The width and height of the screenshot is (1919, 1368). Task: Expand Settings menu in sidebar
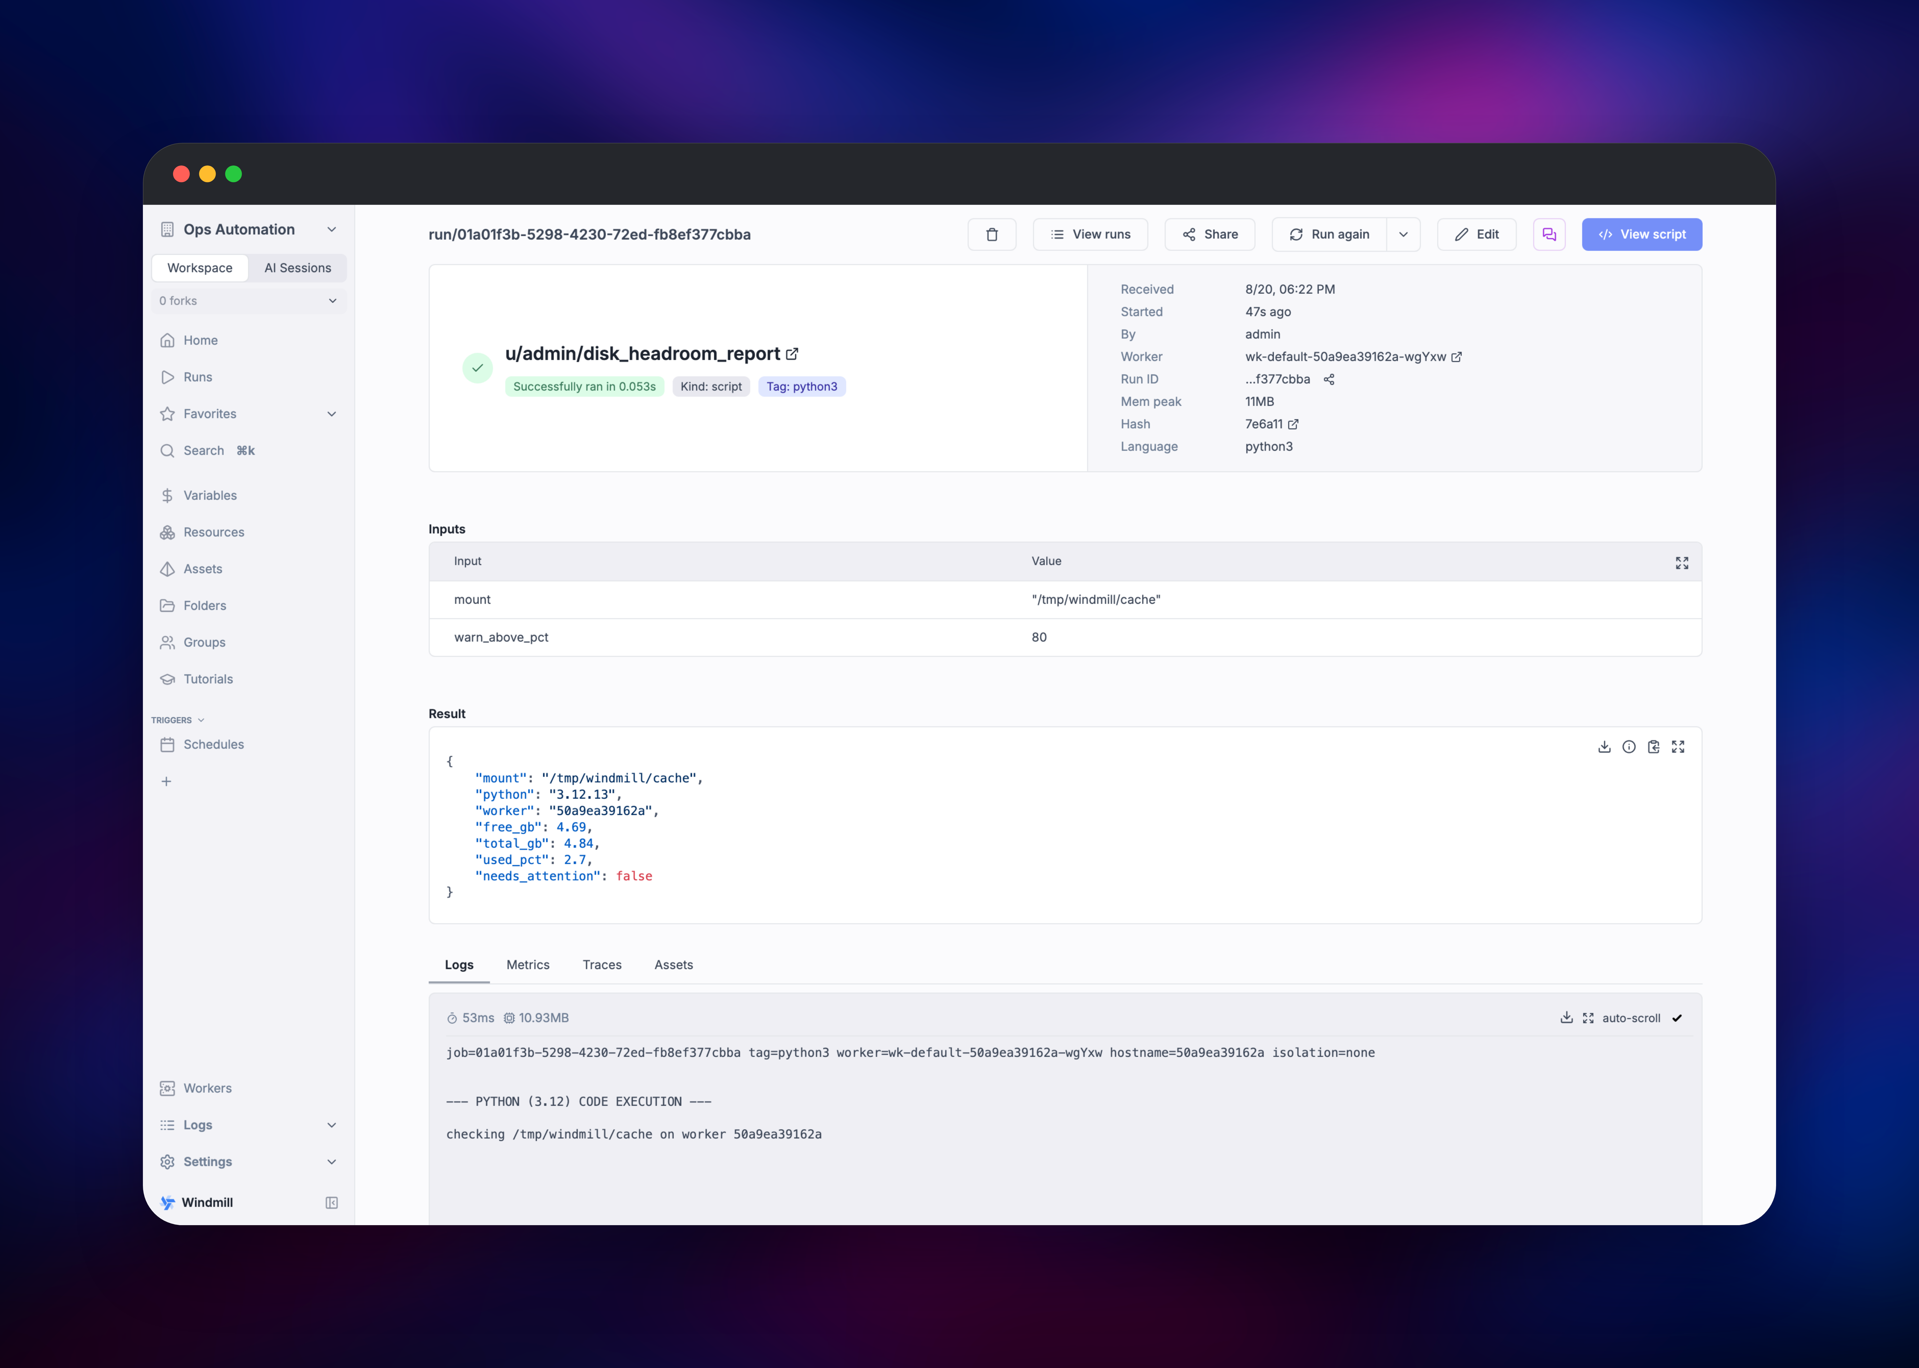coord(249,1162)
